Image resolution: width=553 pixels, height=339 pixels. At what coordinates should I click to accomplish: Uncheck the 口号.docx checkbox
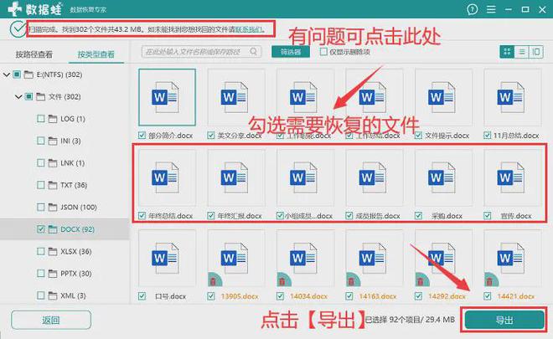(142, 296)
